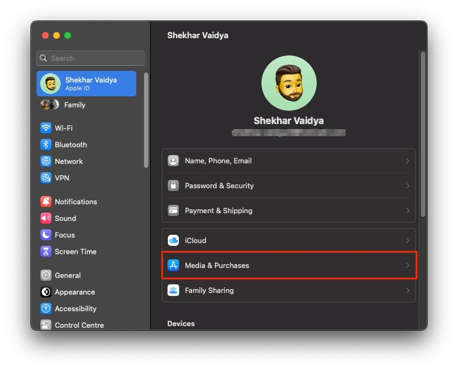
Task: Expand Payment & Shipping chevron
Action: click(x=408, y=210)
